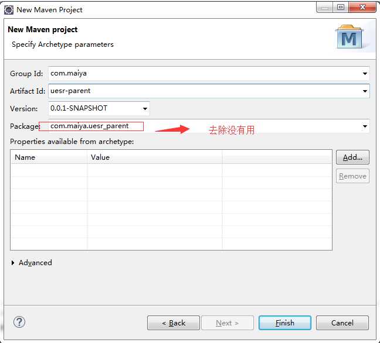Close the dialog window with X

(x=362, y=7)
